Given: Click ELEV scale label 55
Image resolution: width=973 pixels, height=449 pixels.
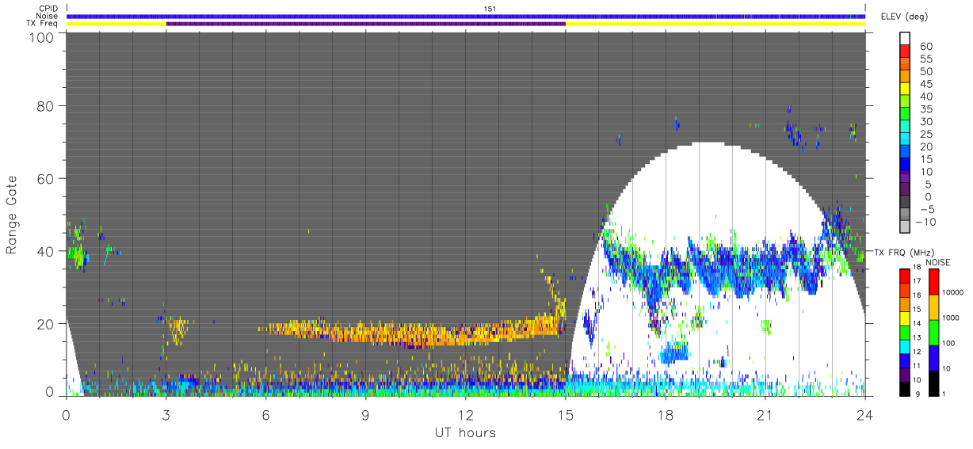Looking at the screenshot, I should pyautogui.click(x=926, y=59).
